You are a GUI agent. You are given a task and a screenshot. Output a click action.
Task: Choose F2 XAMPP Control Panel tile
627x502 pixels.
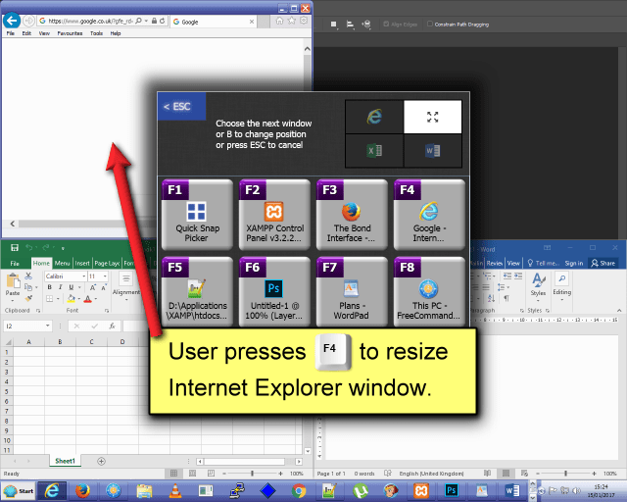click(274, 214)
